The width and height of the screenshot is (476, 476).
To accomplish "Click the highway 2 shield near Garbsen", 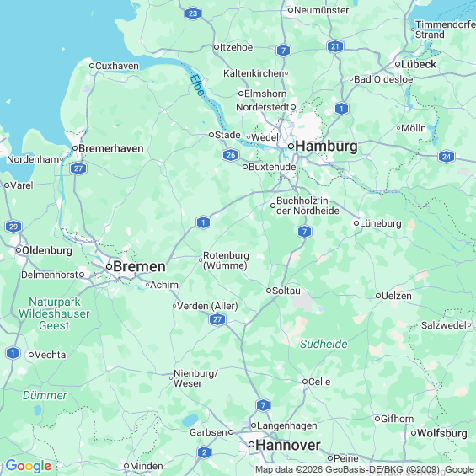I will (204, 452).
